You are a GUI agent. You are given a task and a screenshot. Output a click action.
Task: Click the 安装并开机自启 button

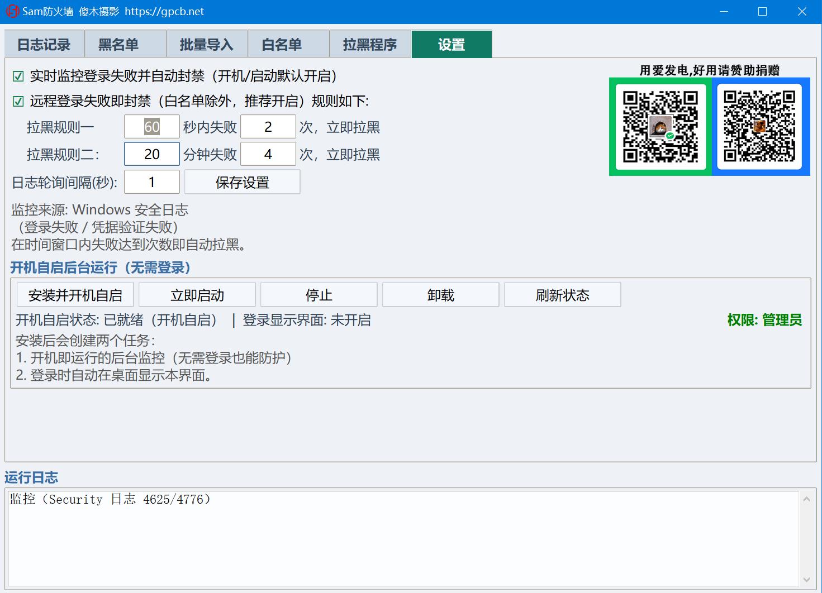75,295
